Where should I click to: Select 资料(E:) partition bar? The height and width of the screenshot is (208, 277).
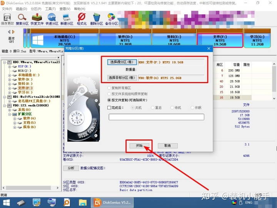pos(174,39)
